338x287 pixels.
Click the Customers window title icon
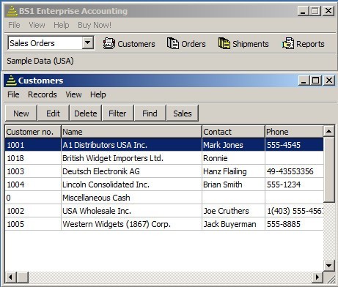11,81
